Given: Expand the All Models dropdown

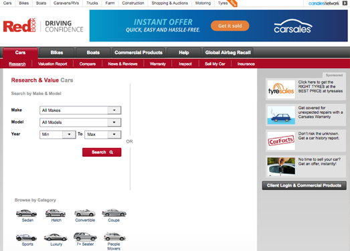Looking at the screenshot, I should click(x=80, y=122).
